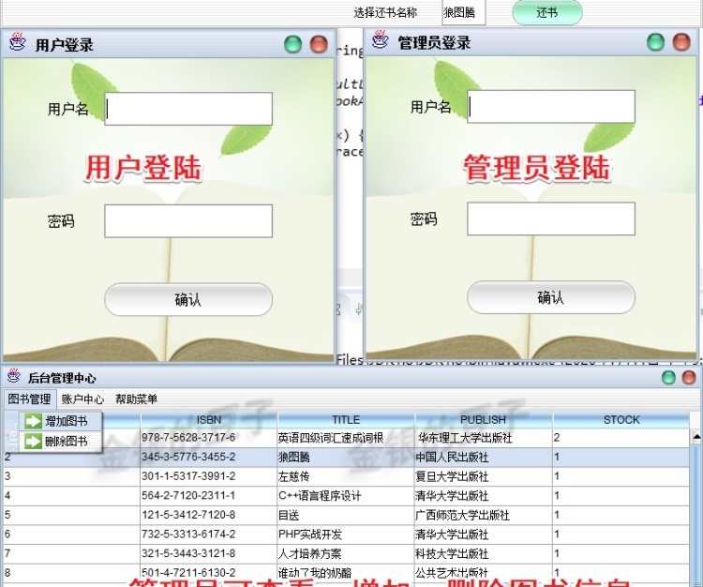Select row number 3 cell

[72, 476]
